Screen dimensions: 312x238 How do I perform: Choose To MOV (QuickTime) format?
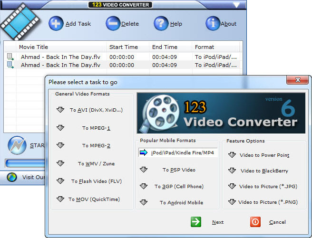click(94, 199)
